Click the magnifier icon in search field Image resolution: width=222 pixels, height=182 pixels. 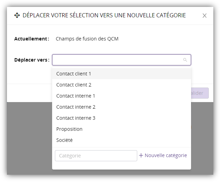(x=185, y=60)
